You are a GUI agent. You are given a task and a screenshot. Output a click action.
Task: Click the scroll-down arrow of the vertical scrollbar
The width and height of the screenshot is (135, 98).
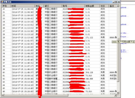pyautogui.click(x=118, y=93)
